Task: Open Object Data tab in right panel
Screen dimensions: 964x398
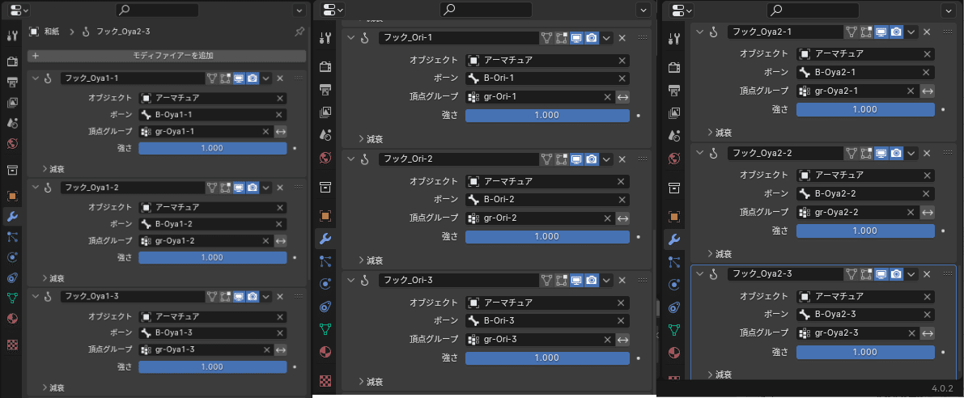Action: pos(674,329)
